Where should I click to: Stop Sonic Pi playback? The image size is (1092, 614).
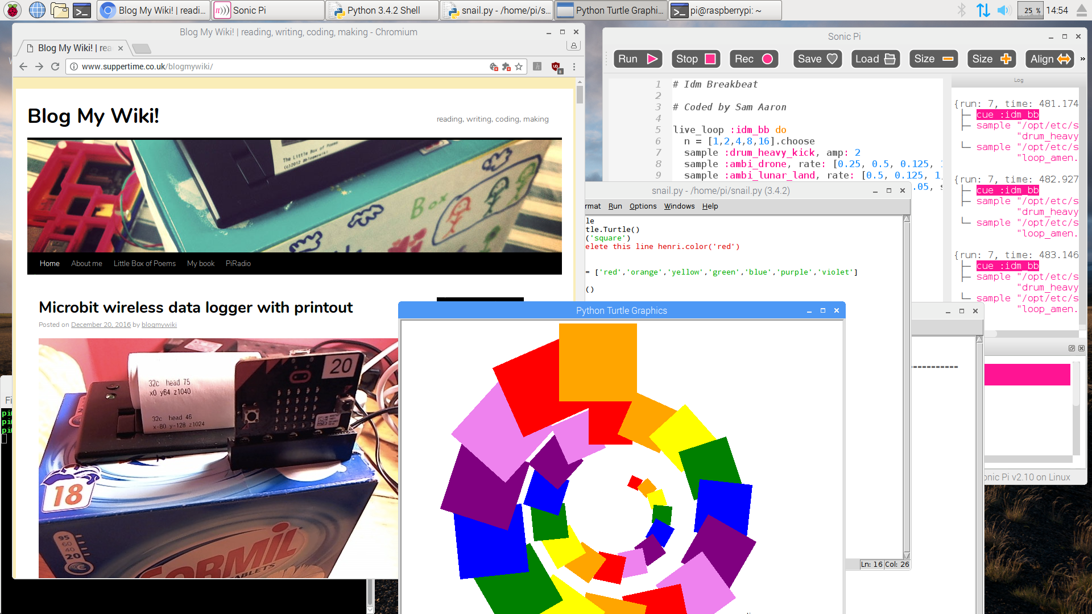(695, 59)
